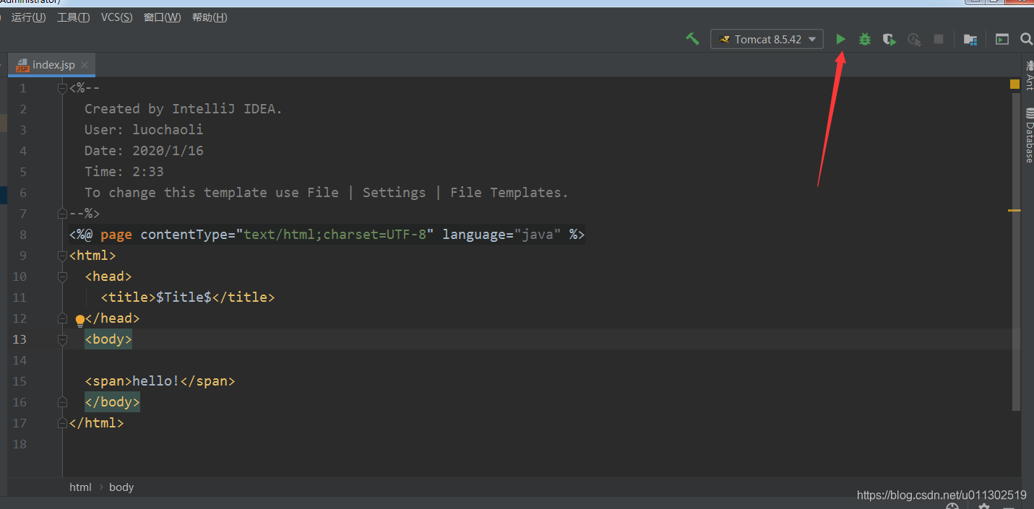1034x509 pixels.
Task: Click the green hammer Build Project icon
Action: [692, 39]
